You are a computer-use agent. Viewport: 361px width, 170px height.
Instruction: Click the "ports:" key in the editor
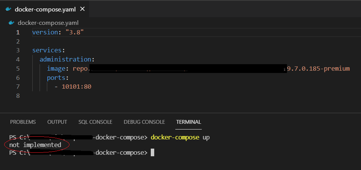58,78
